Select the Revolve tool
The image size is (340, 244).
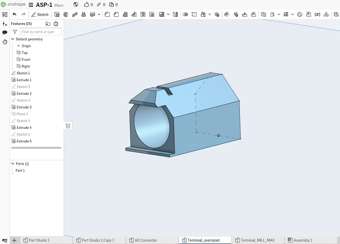tap(66, 15)
